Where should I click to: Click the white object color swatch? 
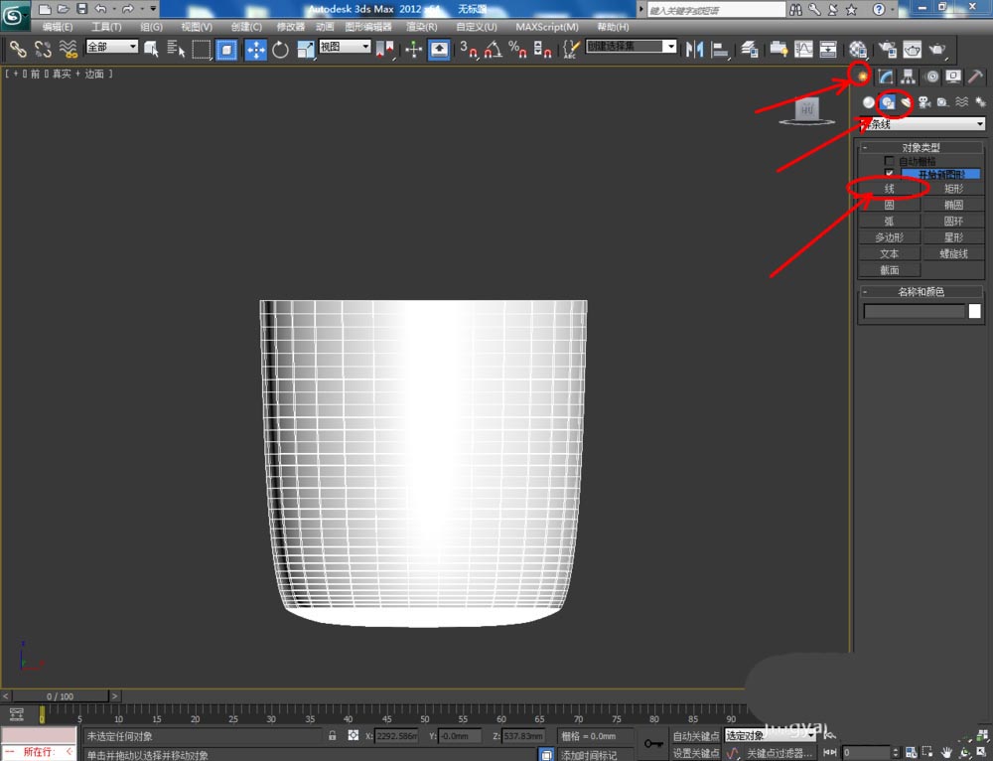974,311
